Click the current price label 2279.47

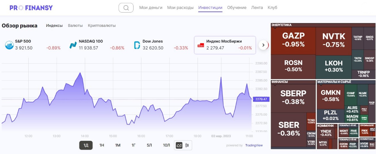click(261, 99)
